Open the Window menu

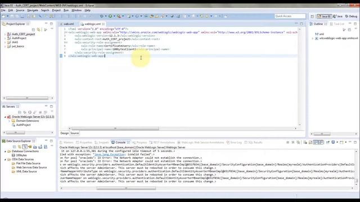tap(76, 10)
